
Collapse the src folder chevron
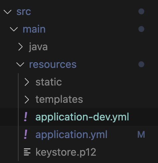8,12
